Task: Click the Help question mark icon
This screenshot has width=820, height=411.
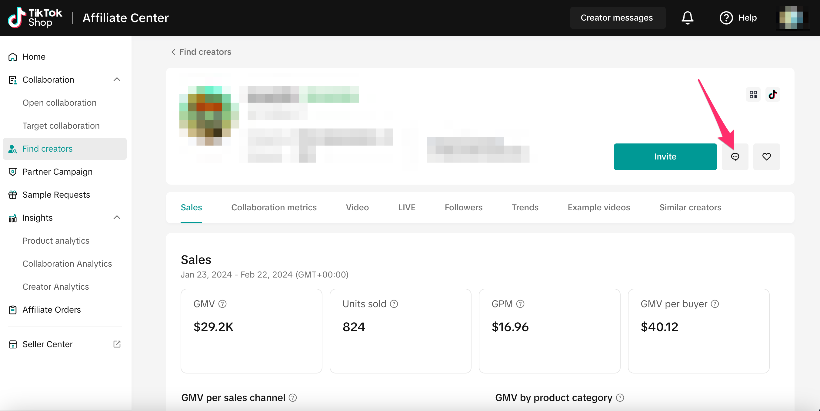Action: click(726, 18)
